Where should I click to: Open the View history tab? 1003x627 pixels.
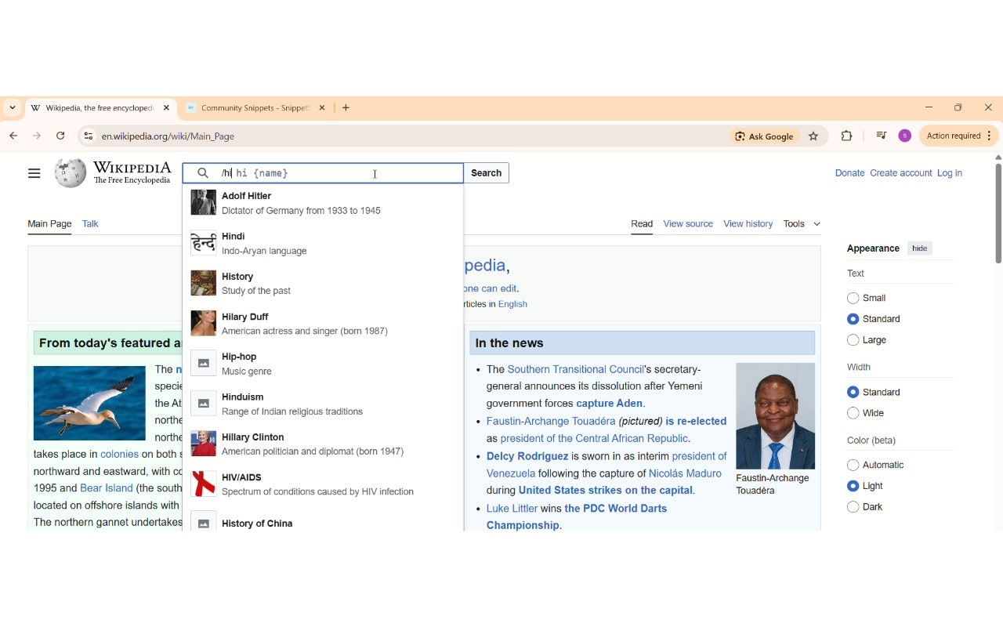[x=748, y=223]
